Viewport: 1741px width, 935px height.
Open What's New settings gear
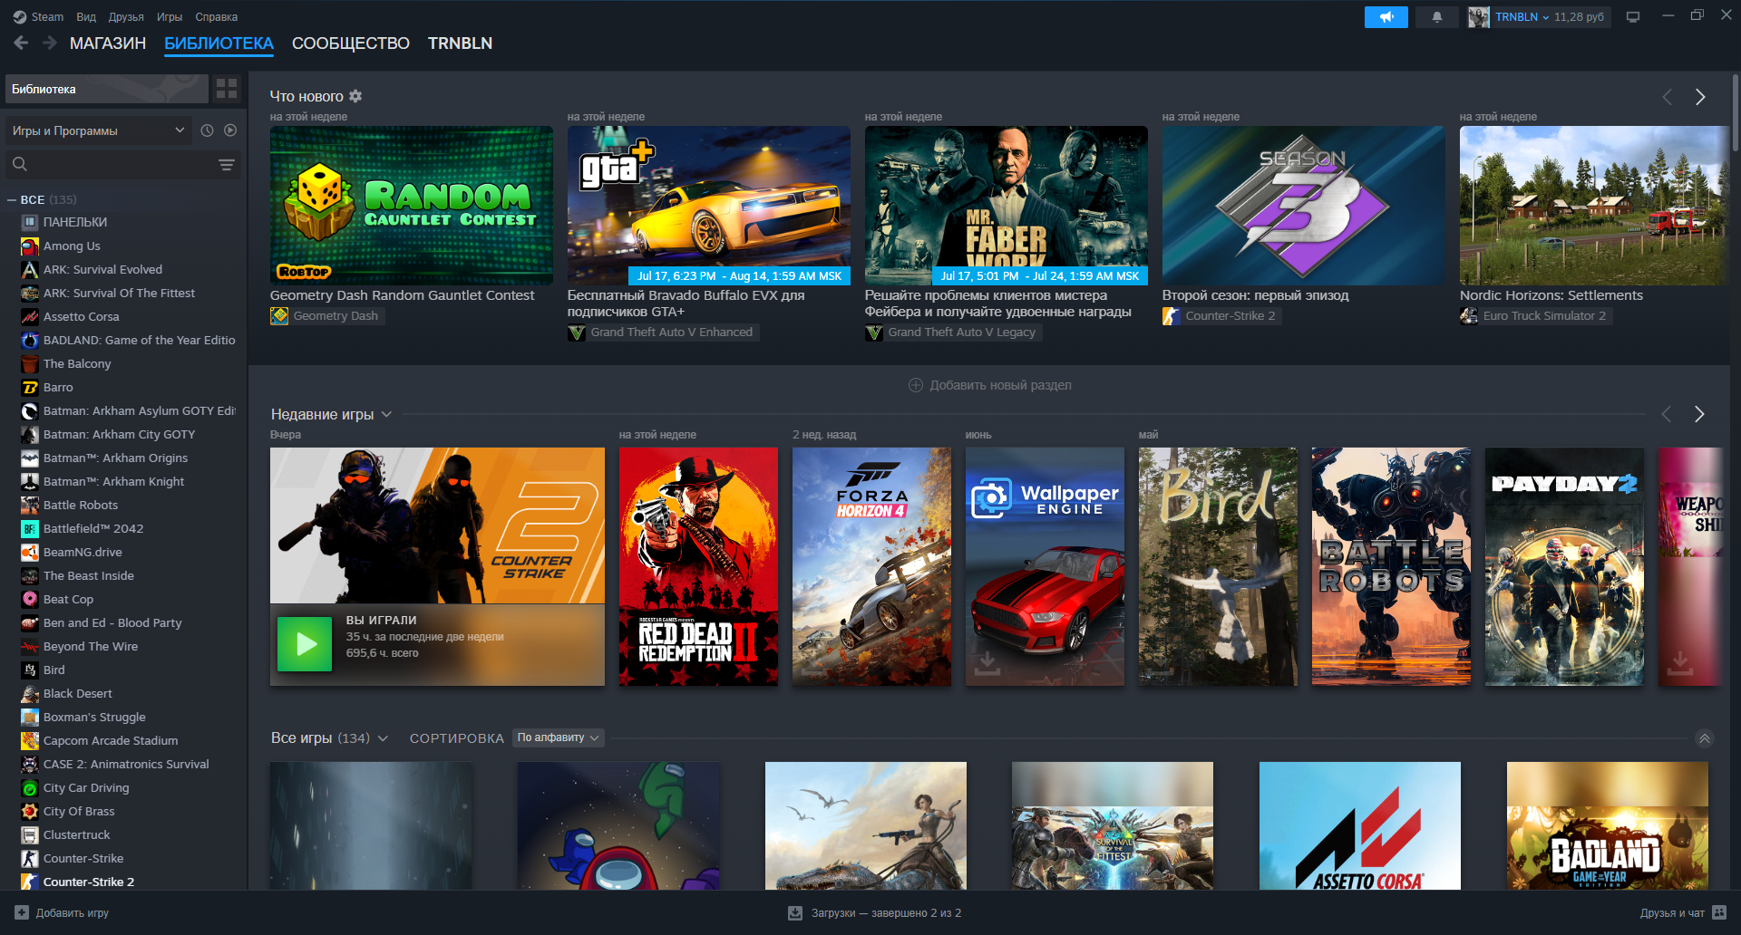pos(355,96)
